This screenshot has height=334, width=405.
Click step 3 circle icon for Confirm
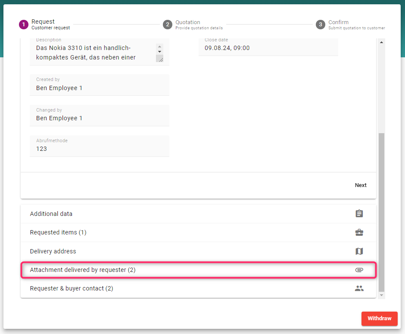click(x=320, y=25)
